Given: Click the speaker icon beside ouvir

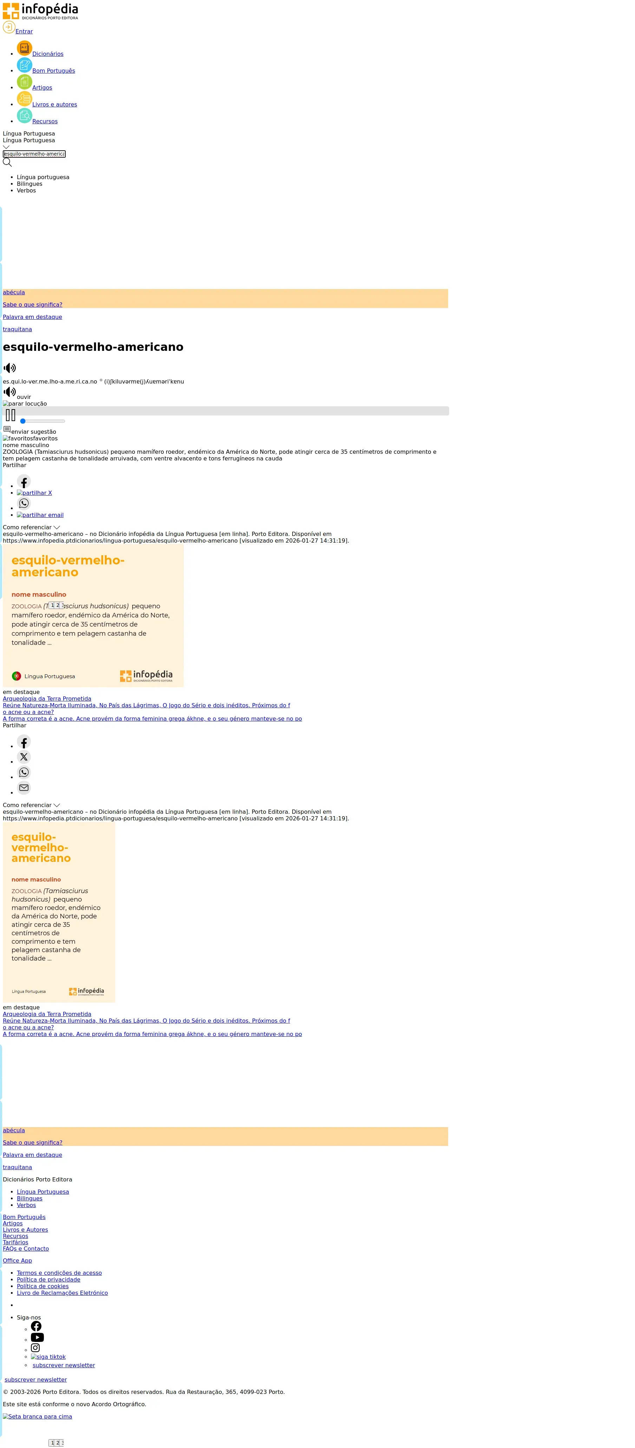Looking at the screenshot, I should coord(9,392).
